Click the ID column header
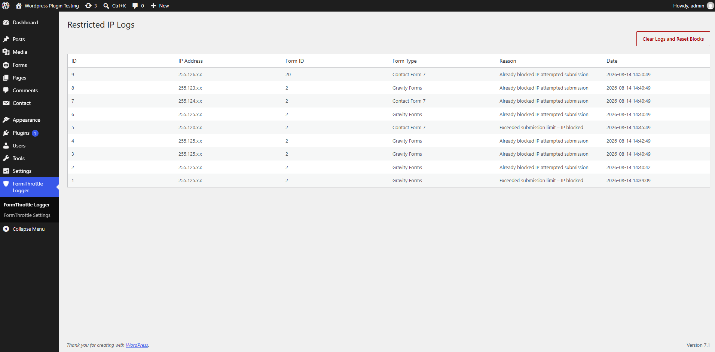 74,61
